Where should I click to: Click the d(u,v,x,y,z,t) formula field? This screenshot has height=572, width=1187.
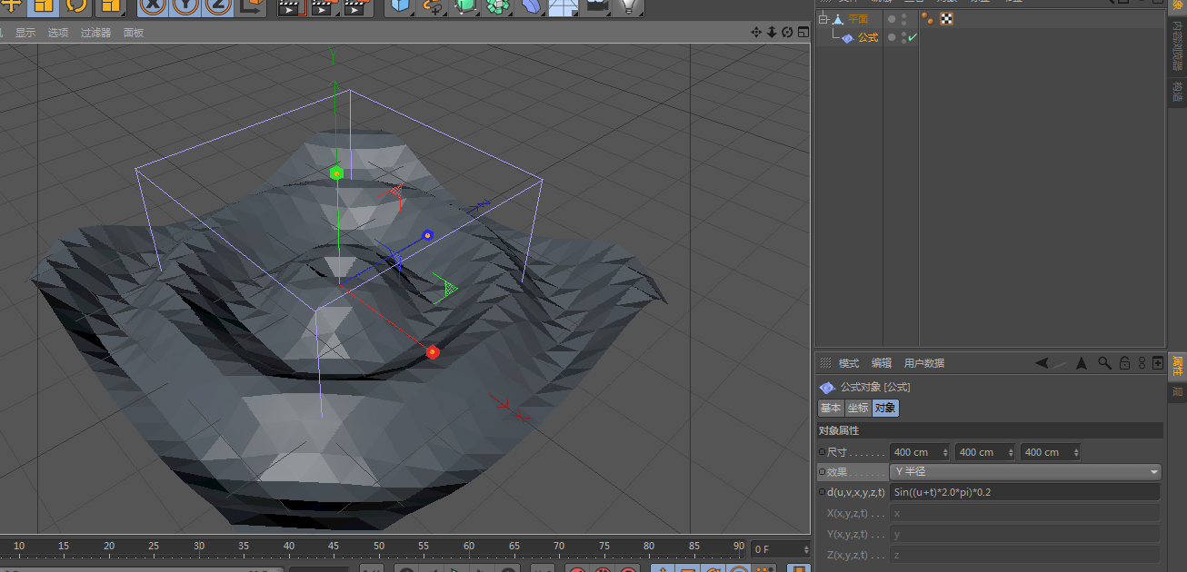click(x=1025, y=492)
